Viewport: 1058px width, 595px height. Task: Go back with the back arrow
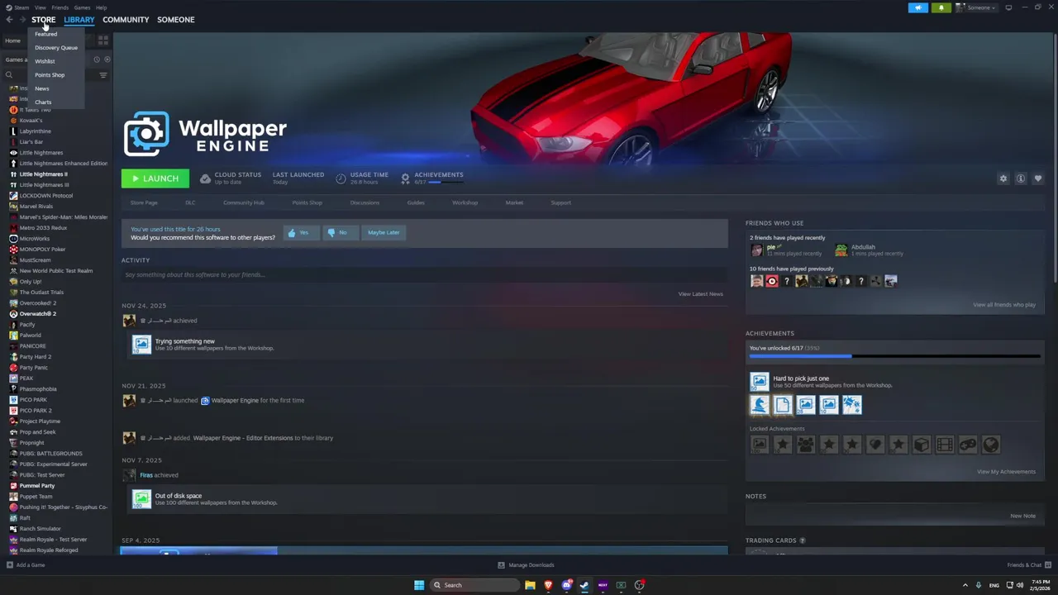(9, 19)
